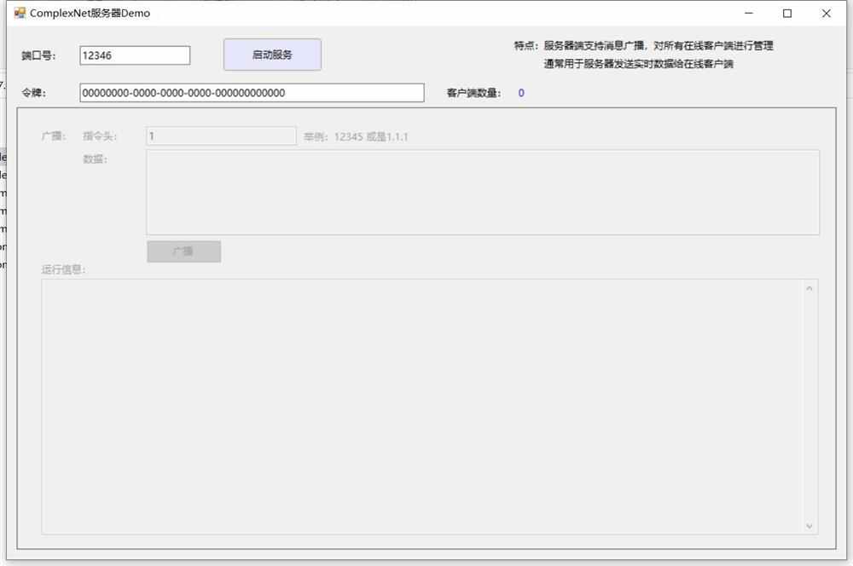Select the 令牌 token text field

252,92
